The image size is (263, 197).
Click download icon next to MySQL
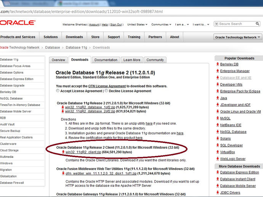point(218,118)
